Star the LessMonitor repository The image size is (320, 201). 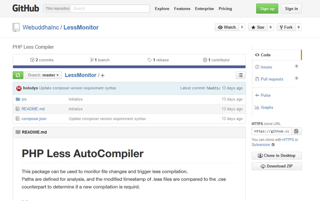258,27
